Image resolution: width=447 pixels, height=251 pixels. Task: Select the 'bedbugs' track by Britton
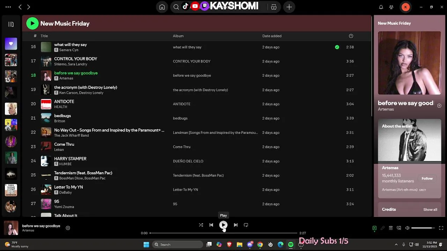tap(197, 118)
